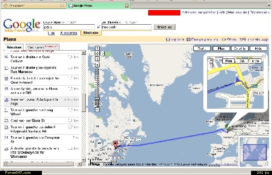
Task: Click the Google Maps France logo
Action: tap(21, 25)
